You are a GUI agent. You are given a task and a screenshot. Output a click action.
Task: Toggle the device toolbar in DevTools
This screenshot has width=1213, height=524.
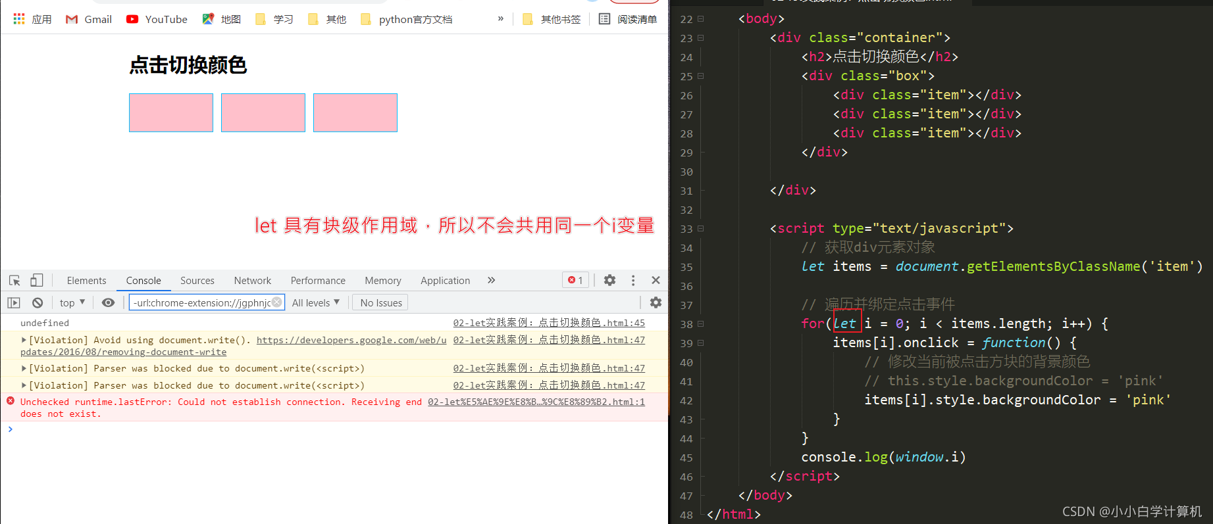point(37,280)
